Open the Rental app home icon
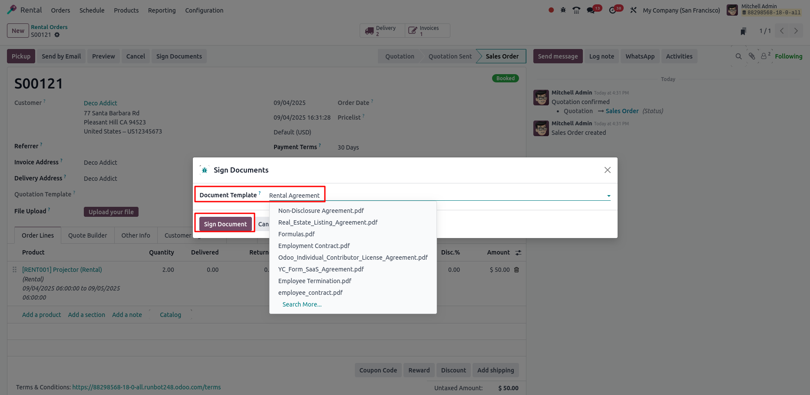Viewport: 810px width, 395px height. [x=12, y=10]
